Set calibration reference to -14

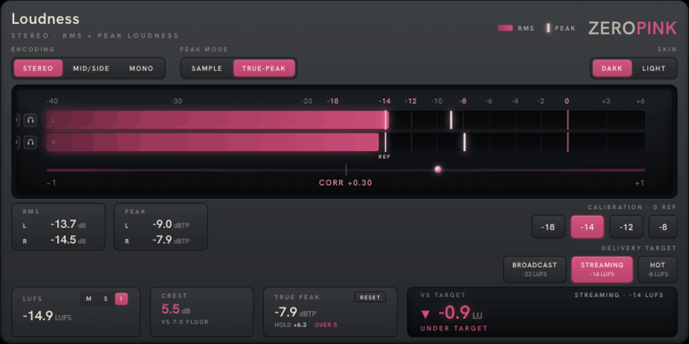coord(587,227)
